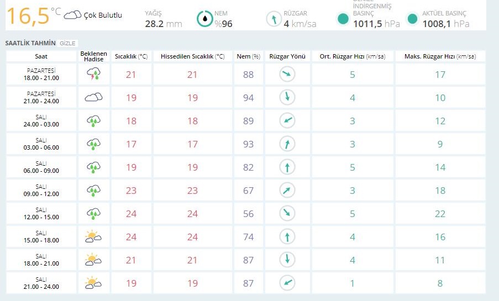The height and width of the screenshot is (301, 499).
Task: Click the wind direction arrow for Salı 21.00 - 24.00
Action: coord(287,283)
